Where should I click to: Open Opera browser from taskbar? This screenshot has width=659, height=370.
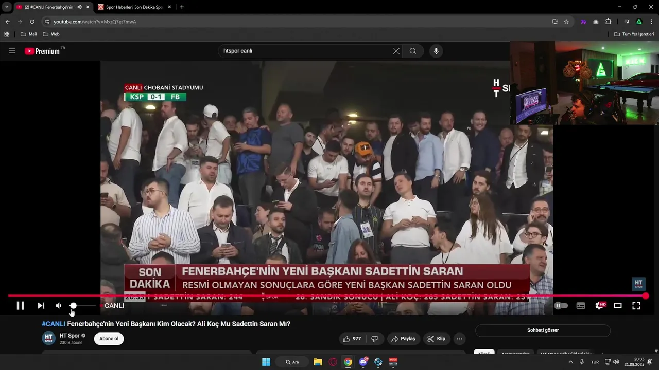coord(333,362)
